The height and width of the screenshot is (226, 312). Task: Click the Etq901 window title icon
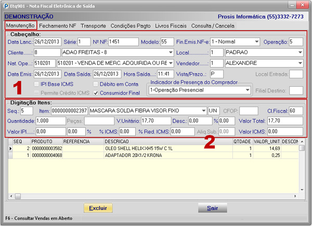click(x=7, y=6)
